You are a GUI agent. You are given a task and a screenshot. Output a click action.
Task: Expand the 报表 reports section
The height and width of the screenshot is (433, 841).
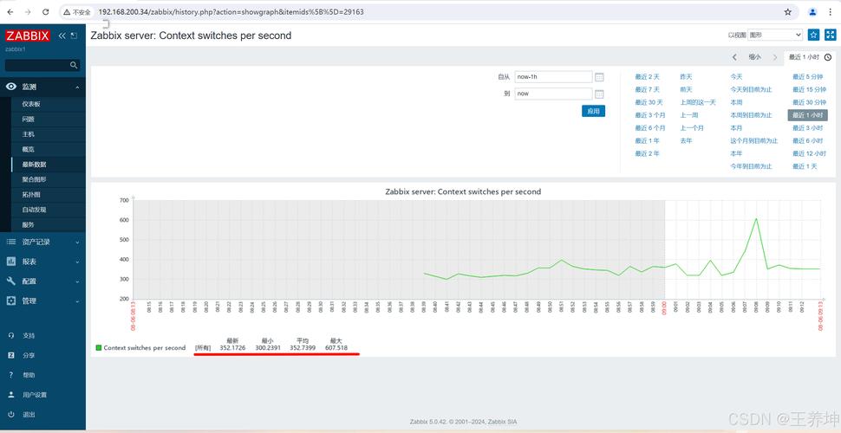tap(42, 262)
